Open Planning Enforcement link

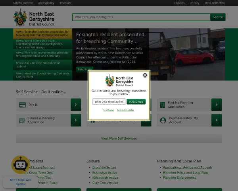[x=179, y=177]
